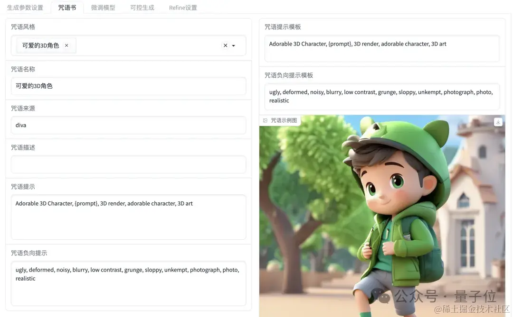Viewport: 513px width, 317px height.
Task: Clear all selections in 咒语风格 field
Action: (226, 45)
